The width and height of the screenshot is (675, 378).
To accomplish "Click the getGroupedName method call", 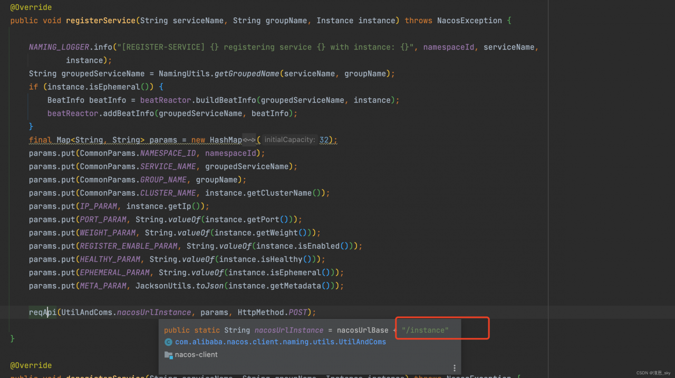I will (x=247, y=73).
